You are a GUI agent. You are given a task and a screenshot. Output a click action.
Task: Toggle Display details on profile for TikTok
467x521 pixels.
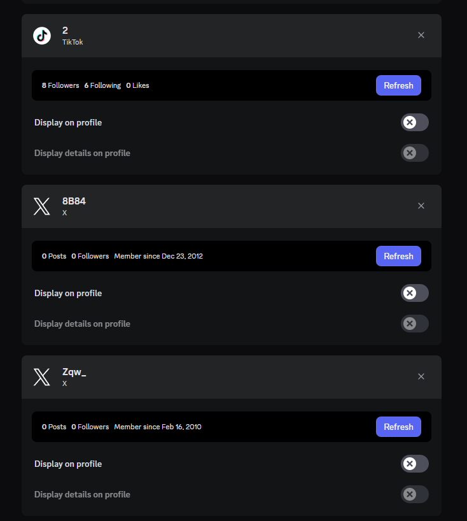[415, 153]
